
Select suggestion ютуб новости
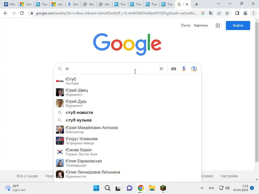click(127, 112)
